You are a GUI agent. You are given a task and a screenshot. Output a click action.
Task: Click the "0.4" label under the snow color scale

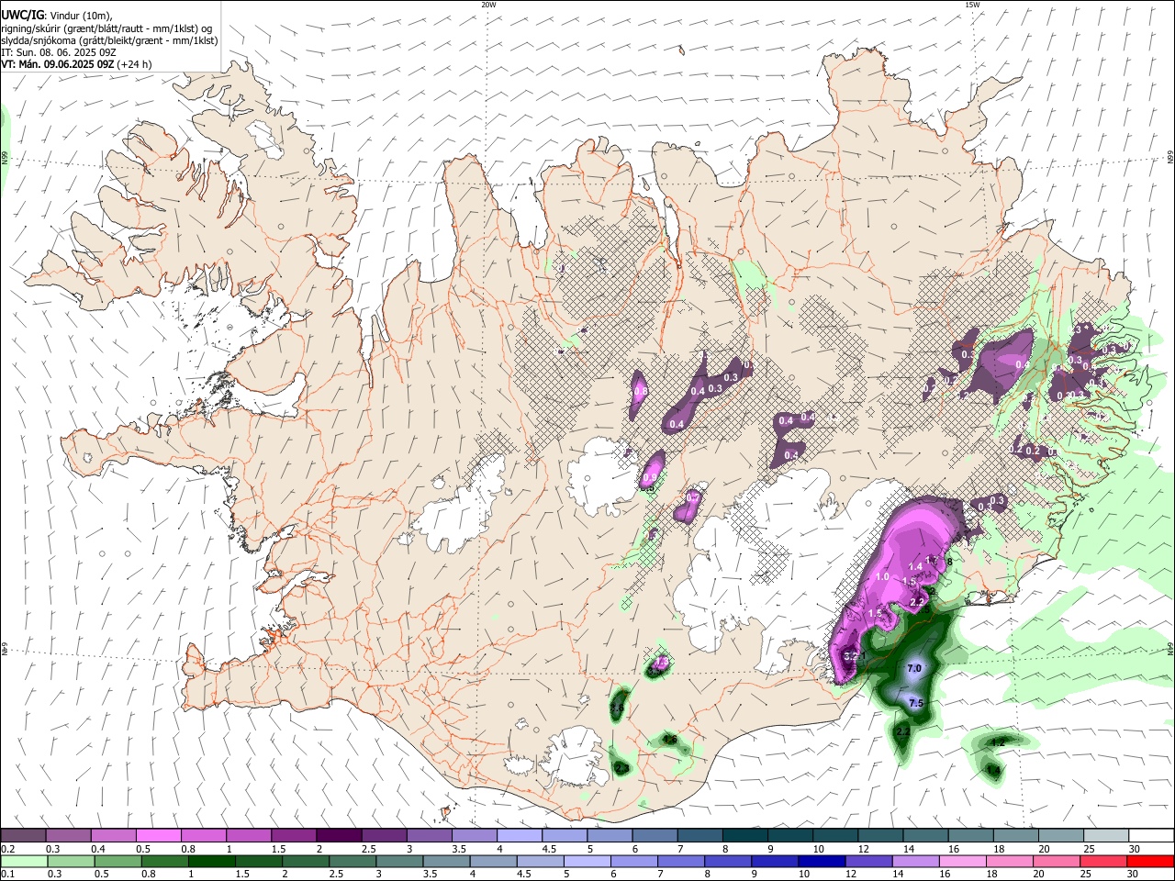coord(97,849)
